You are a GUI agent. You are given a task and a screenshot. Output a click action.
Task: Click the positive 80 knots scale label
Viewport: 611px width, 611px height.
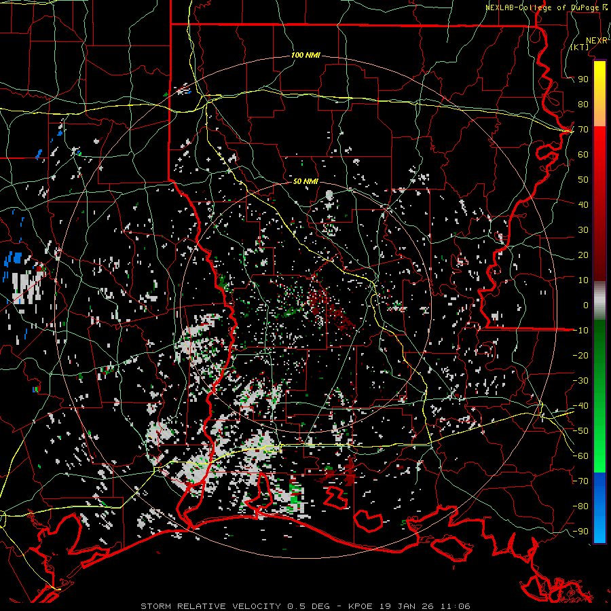583,104
